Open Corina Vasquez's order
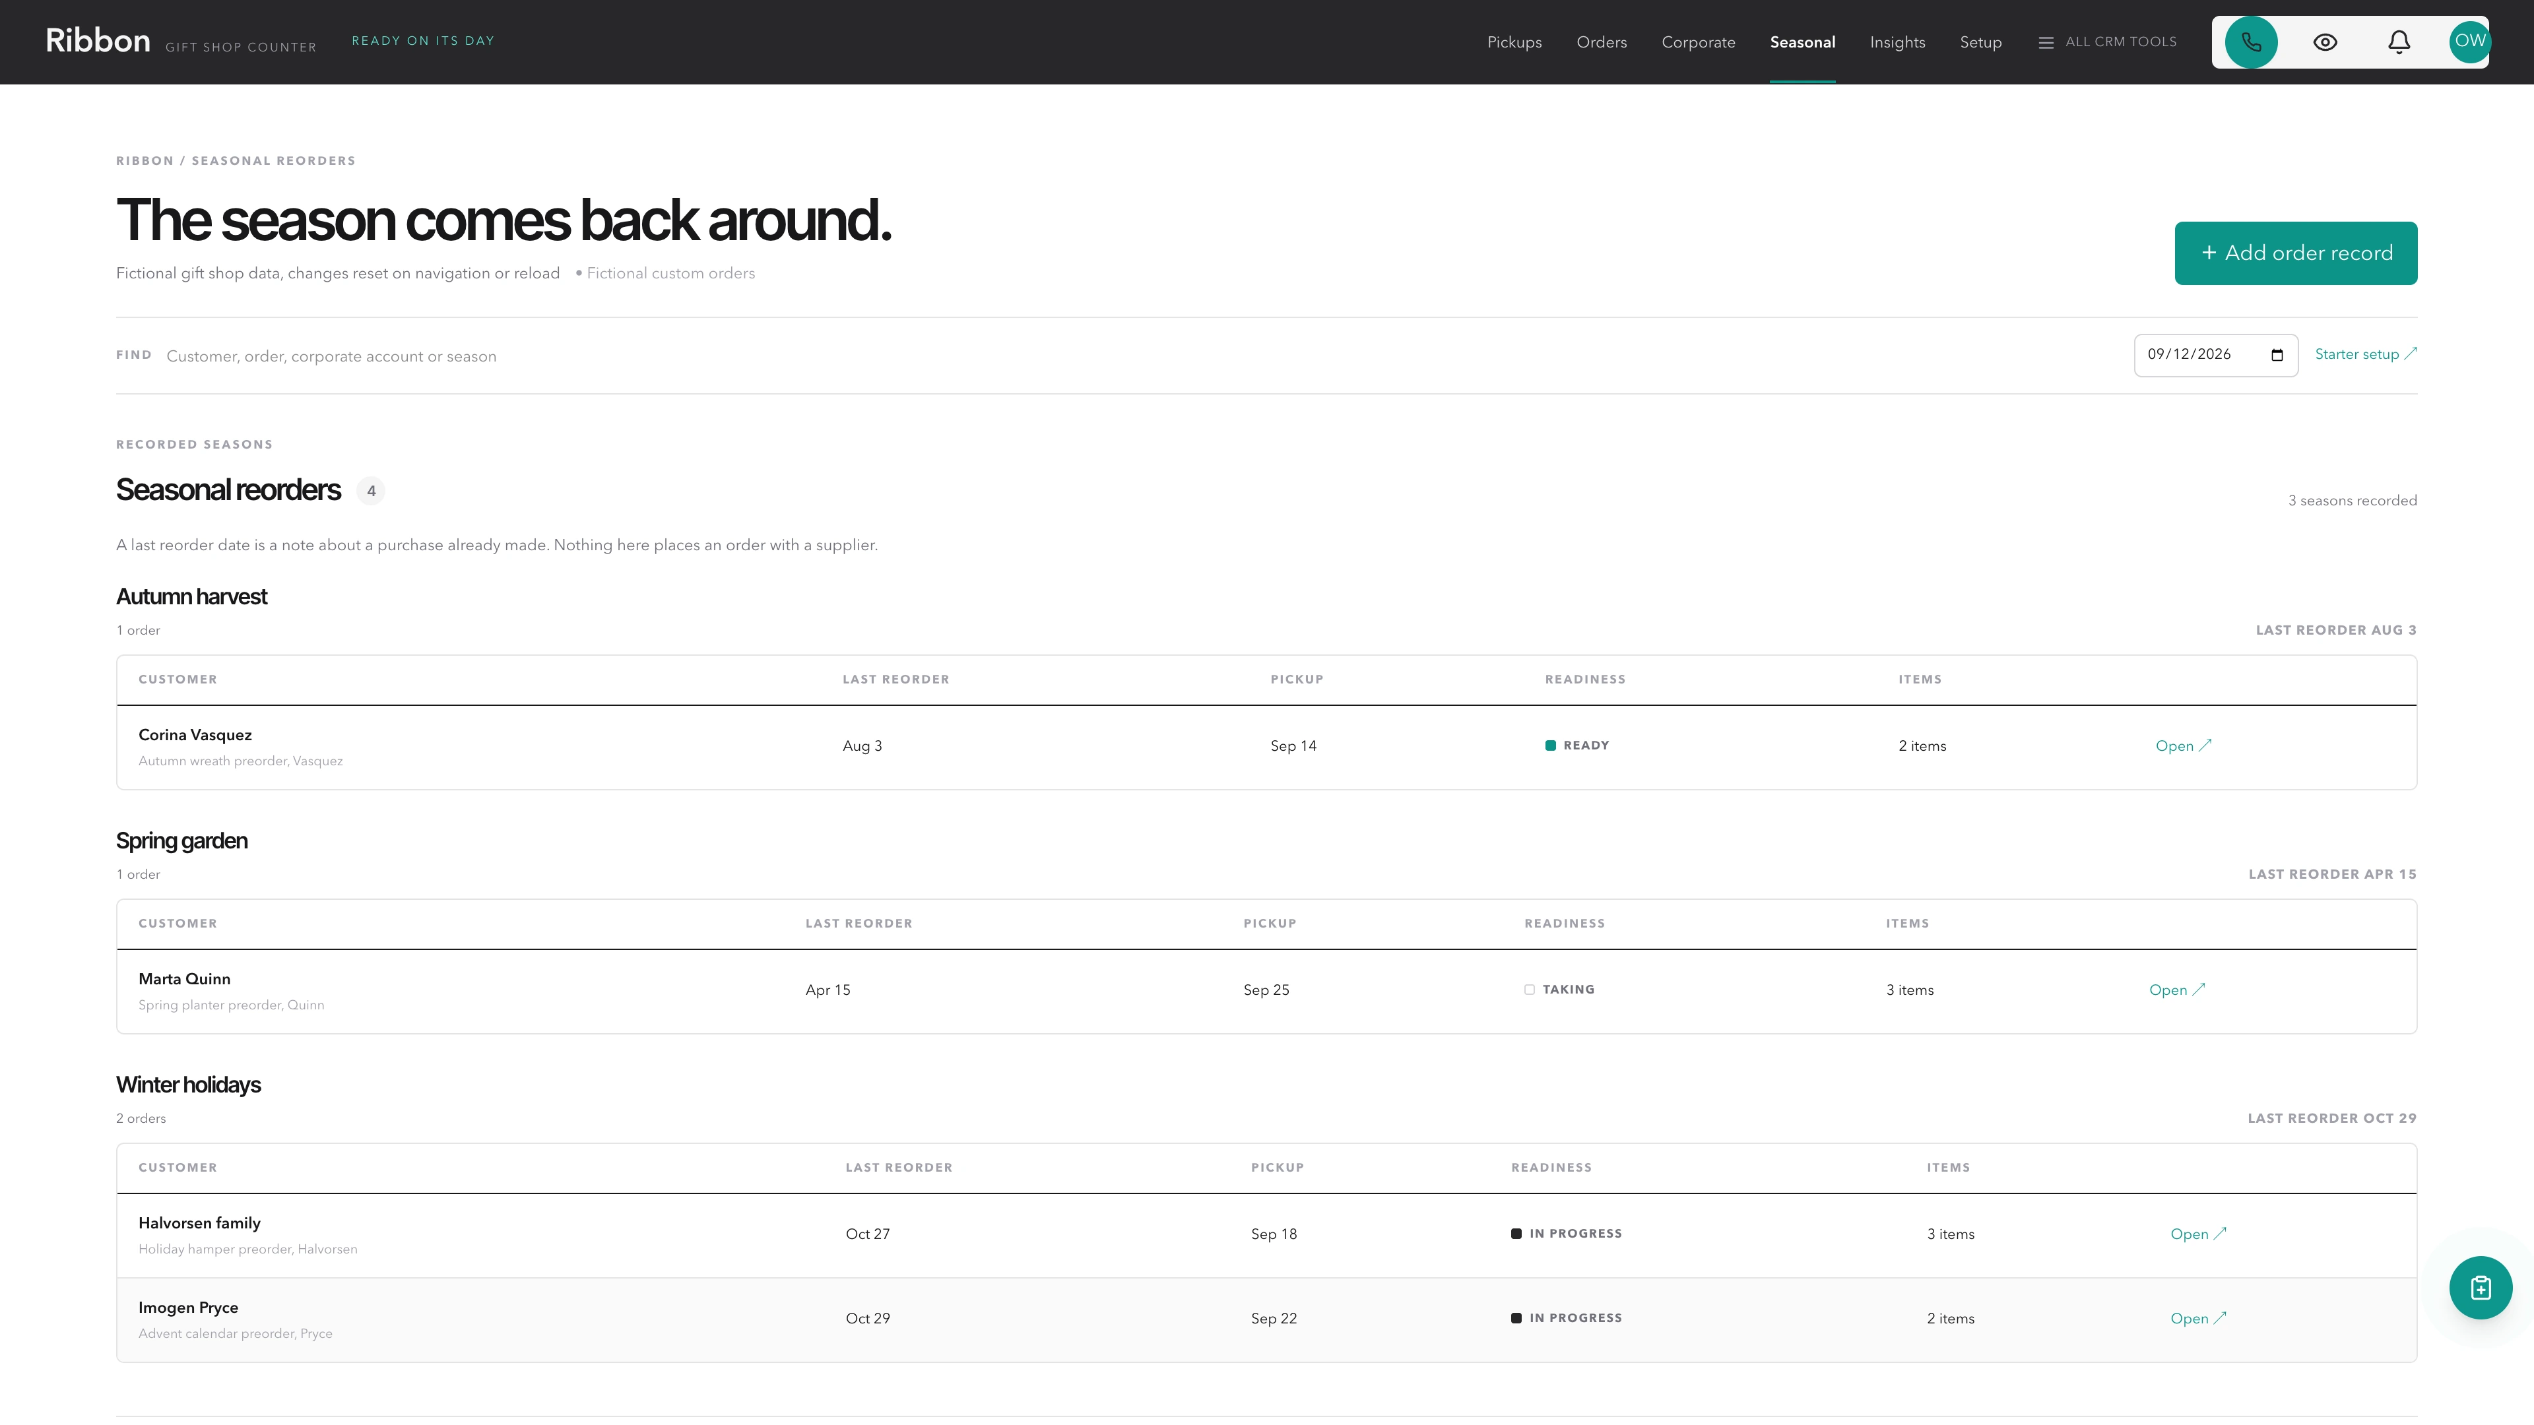The height and width of the screenshot is (1425, 2534). 2183,745
